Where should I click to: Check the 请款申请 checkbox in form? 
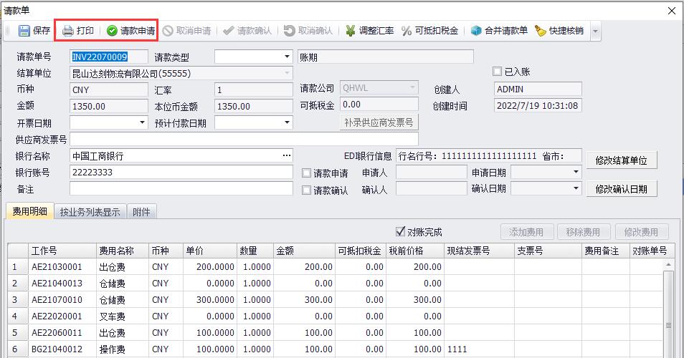point(307,173)
